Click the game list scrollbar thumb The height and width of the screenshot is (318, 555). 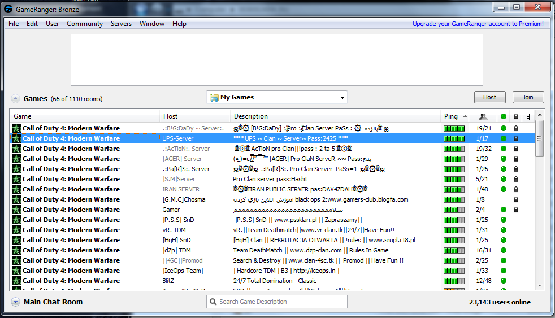tap(539, 138)
